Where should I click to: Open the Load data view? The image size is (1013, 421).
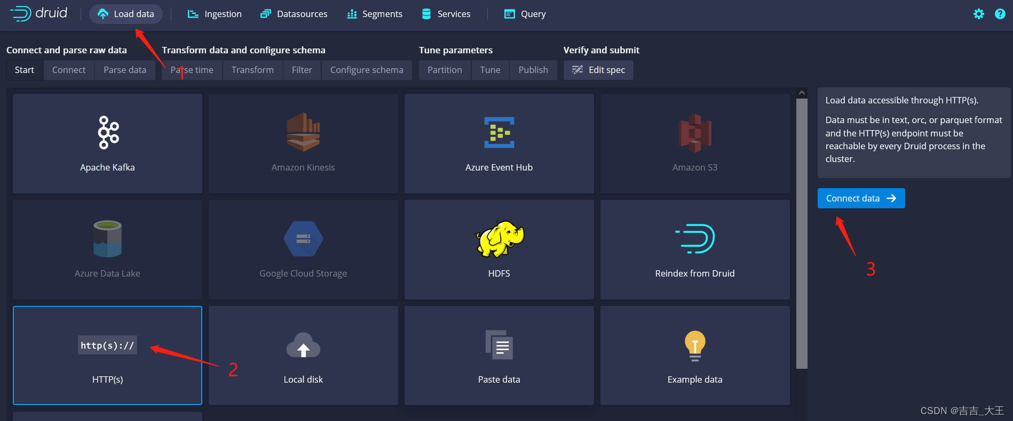pos(126,14)
